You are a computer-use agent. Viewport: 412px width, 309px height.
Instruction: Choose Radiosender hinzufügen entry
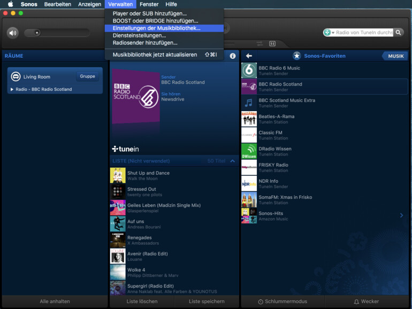click(164, 43)
